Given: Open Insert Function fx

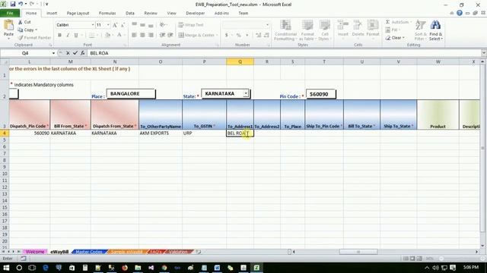Looking at the screenshot, I should coord(83,53).
